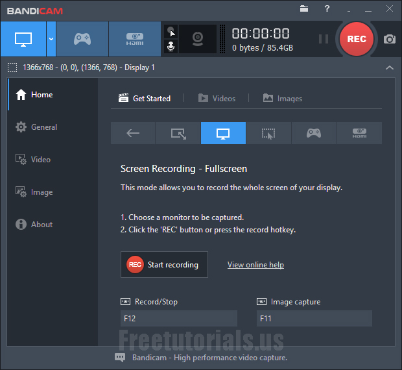Take a screenshot with the camera icon
402x370 pixels.
[389, 39]
